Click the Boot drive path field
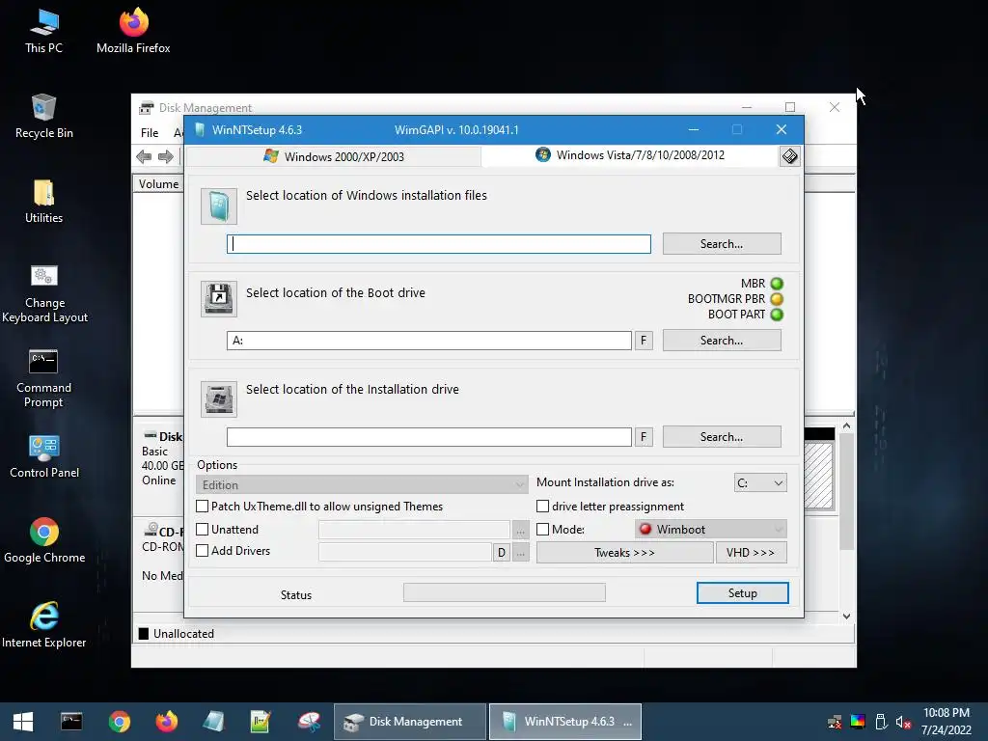The width and height of the screenshot is (988, 741). 429,341
